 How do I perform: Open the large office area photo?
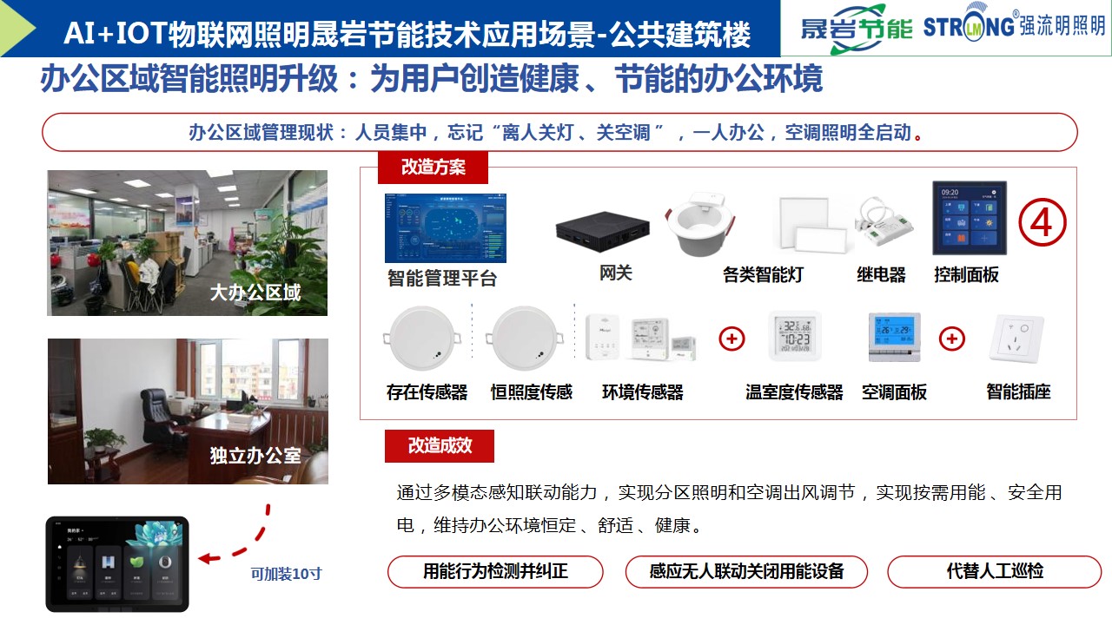point(188,243)
